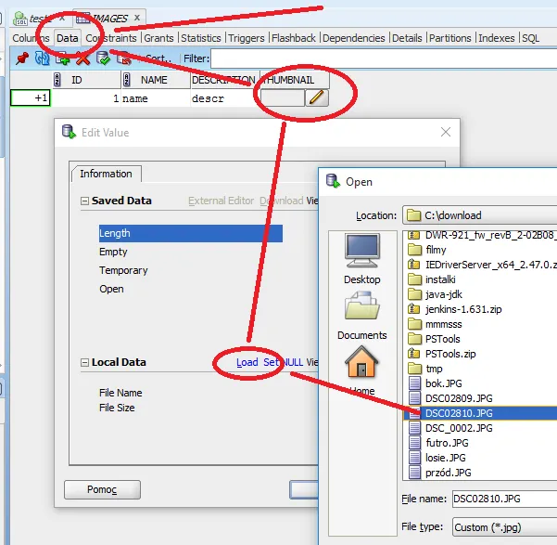Switch to the Triggers tab
Viewport: 557px width, 545px height.
(x=247, y=38)
